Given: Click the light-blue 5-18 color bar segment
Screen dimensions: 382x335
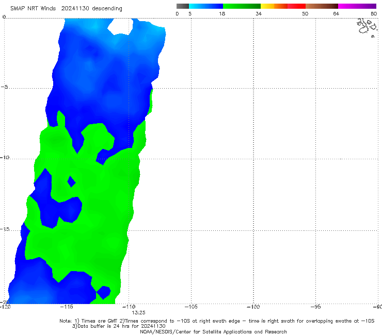Looking at the screenshot, I should (206, 6).
